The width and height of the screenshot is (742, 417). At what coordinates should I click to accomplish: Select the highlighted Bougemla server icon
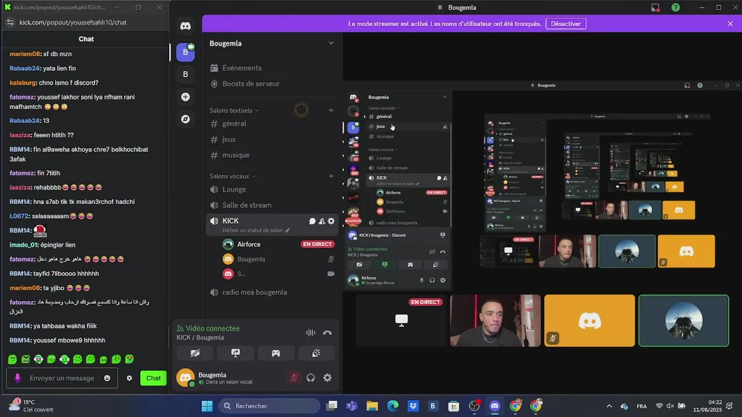(185, 52)
